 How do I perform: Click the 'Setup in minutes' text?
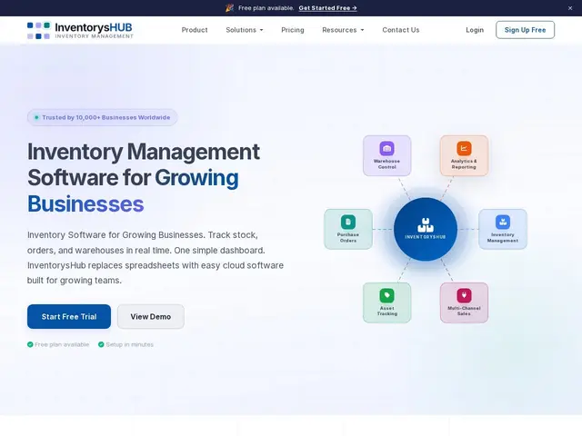tap(129, 344)
